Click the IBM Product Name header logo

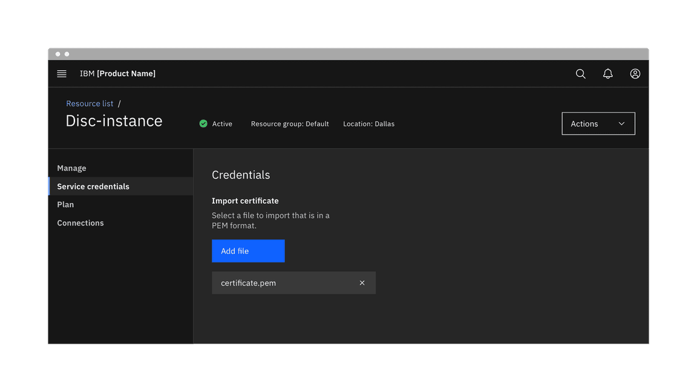(117, 73)
